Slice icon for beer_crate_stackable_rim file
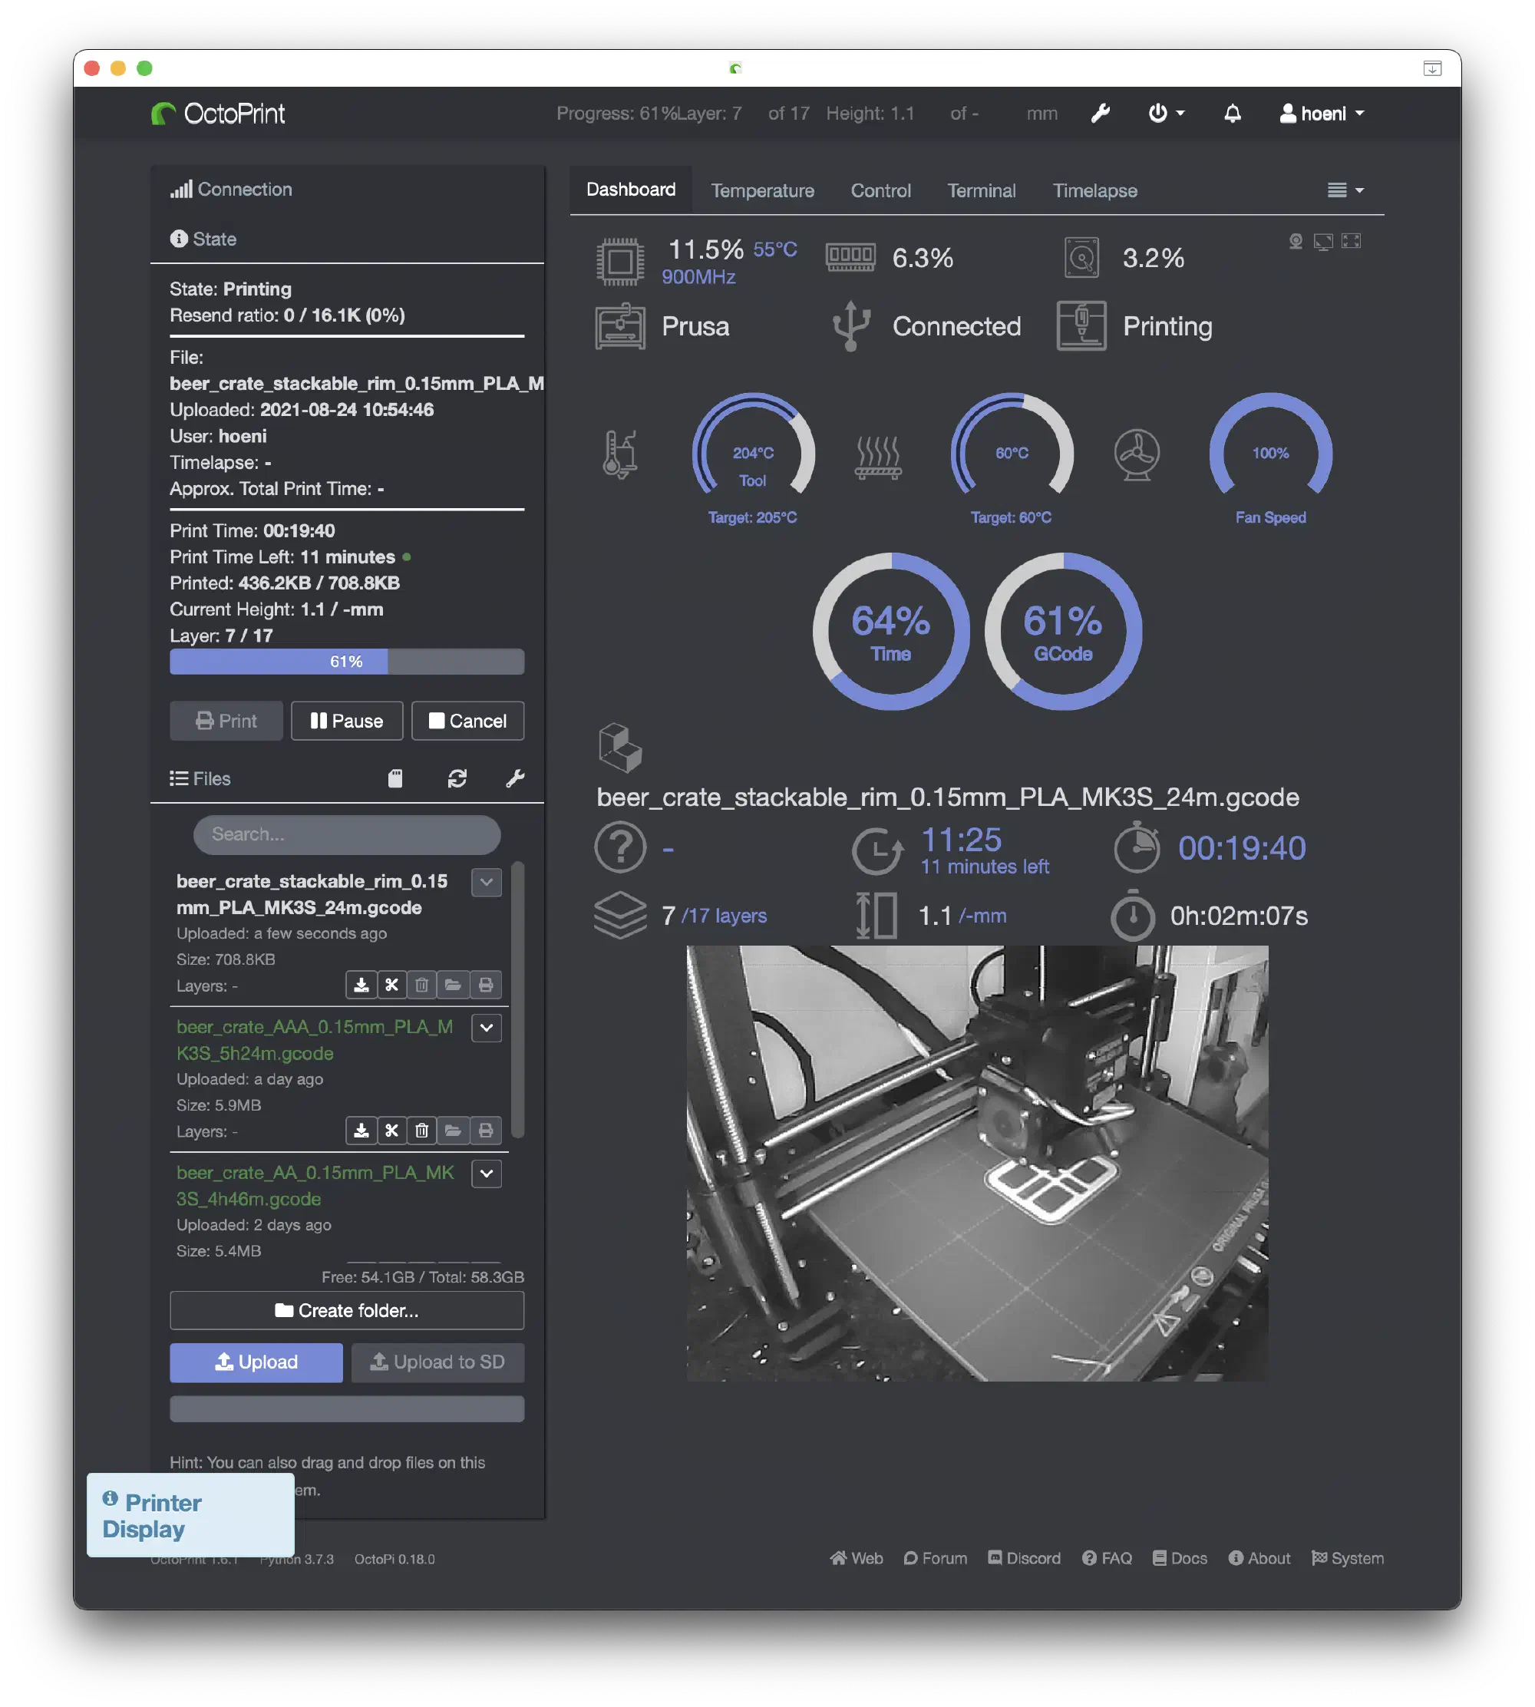The width and height of the screenshot is (1535, 1707). coord(391,984)
